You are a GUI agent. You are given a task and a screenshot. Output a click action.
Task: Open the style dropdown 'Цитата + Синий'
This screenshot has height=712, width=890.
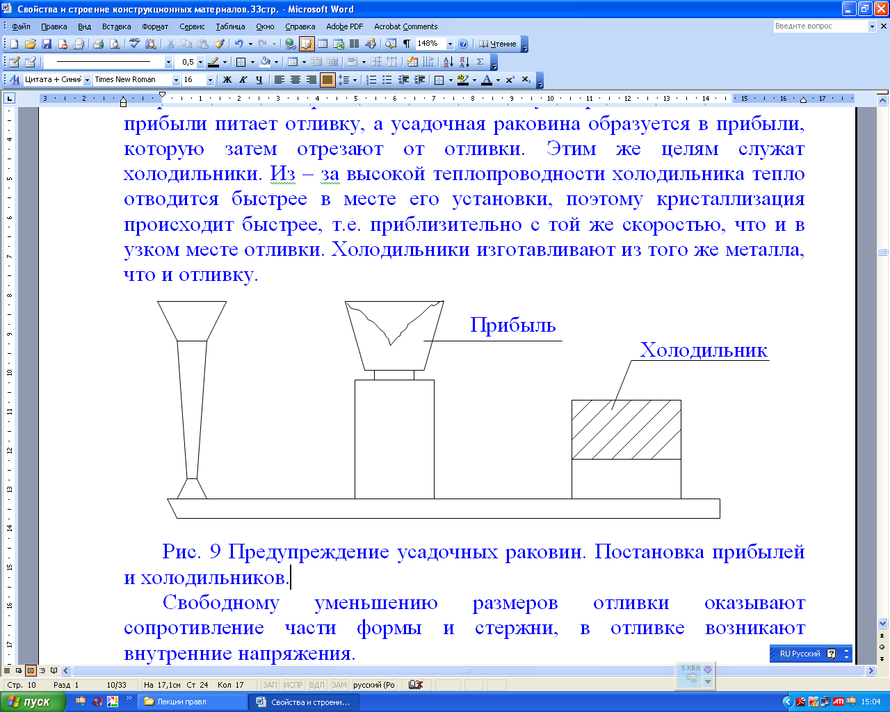point(87,80)
